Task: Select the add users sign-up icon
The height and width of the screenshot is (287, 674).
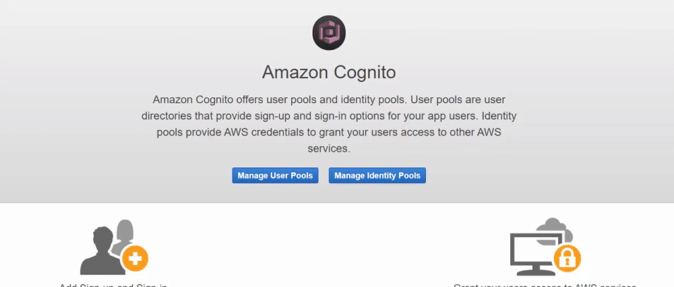Action: [115, 247]
